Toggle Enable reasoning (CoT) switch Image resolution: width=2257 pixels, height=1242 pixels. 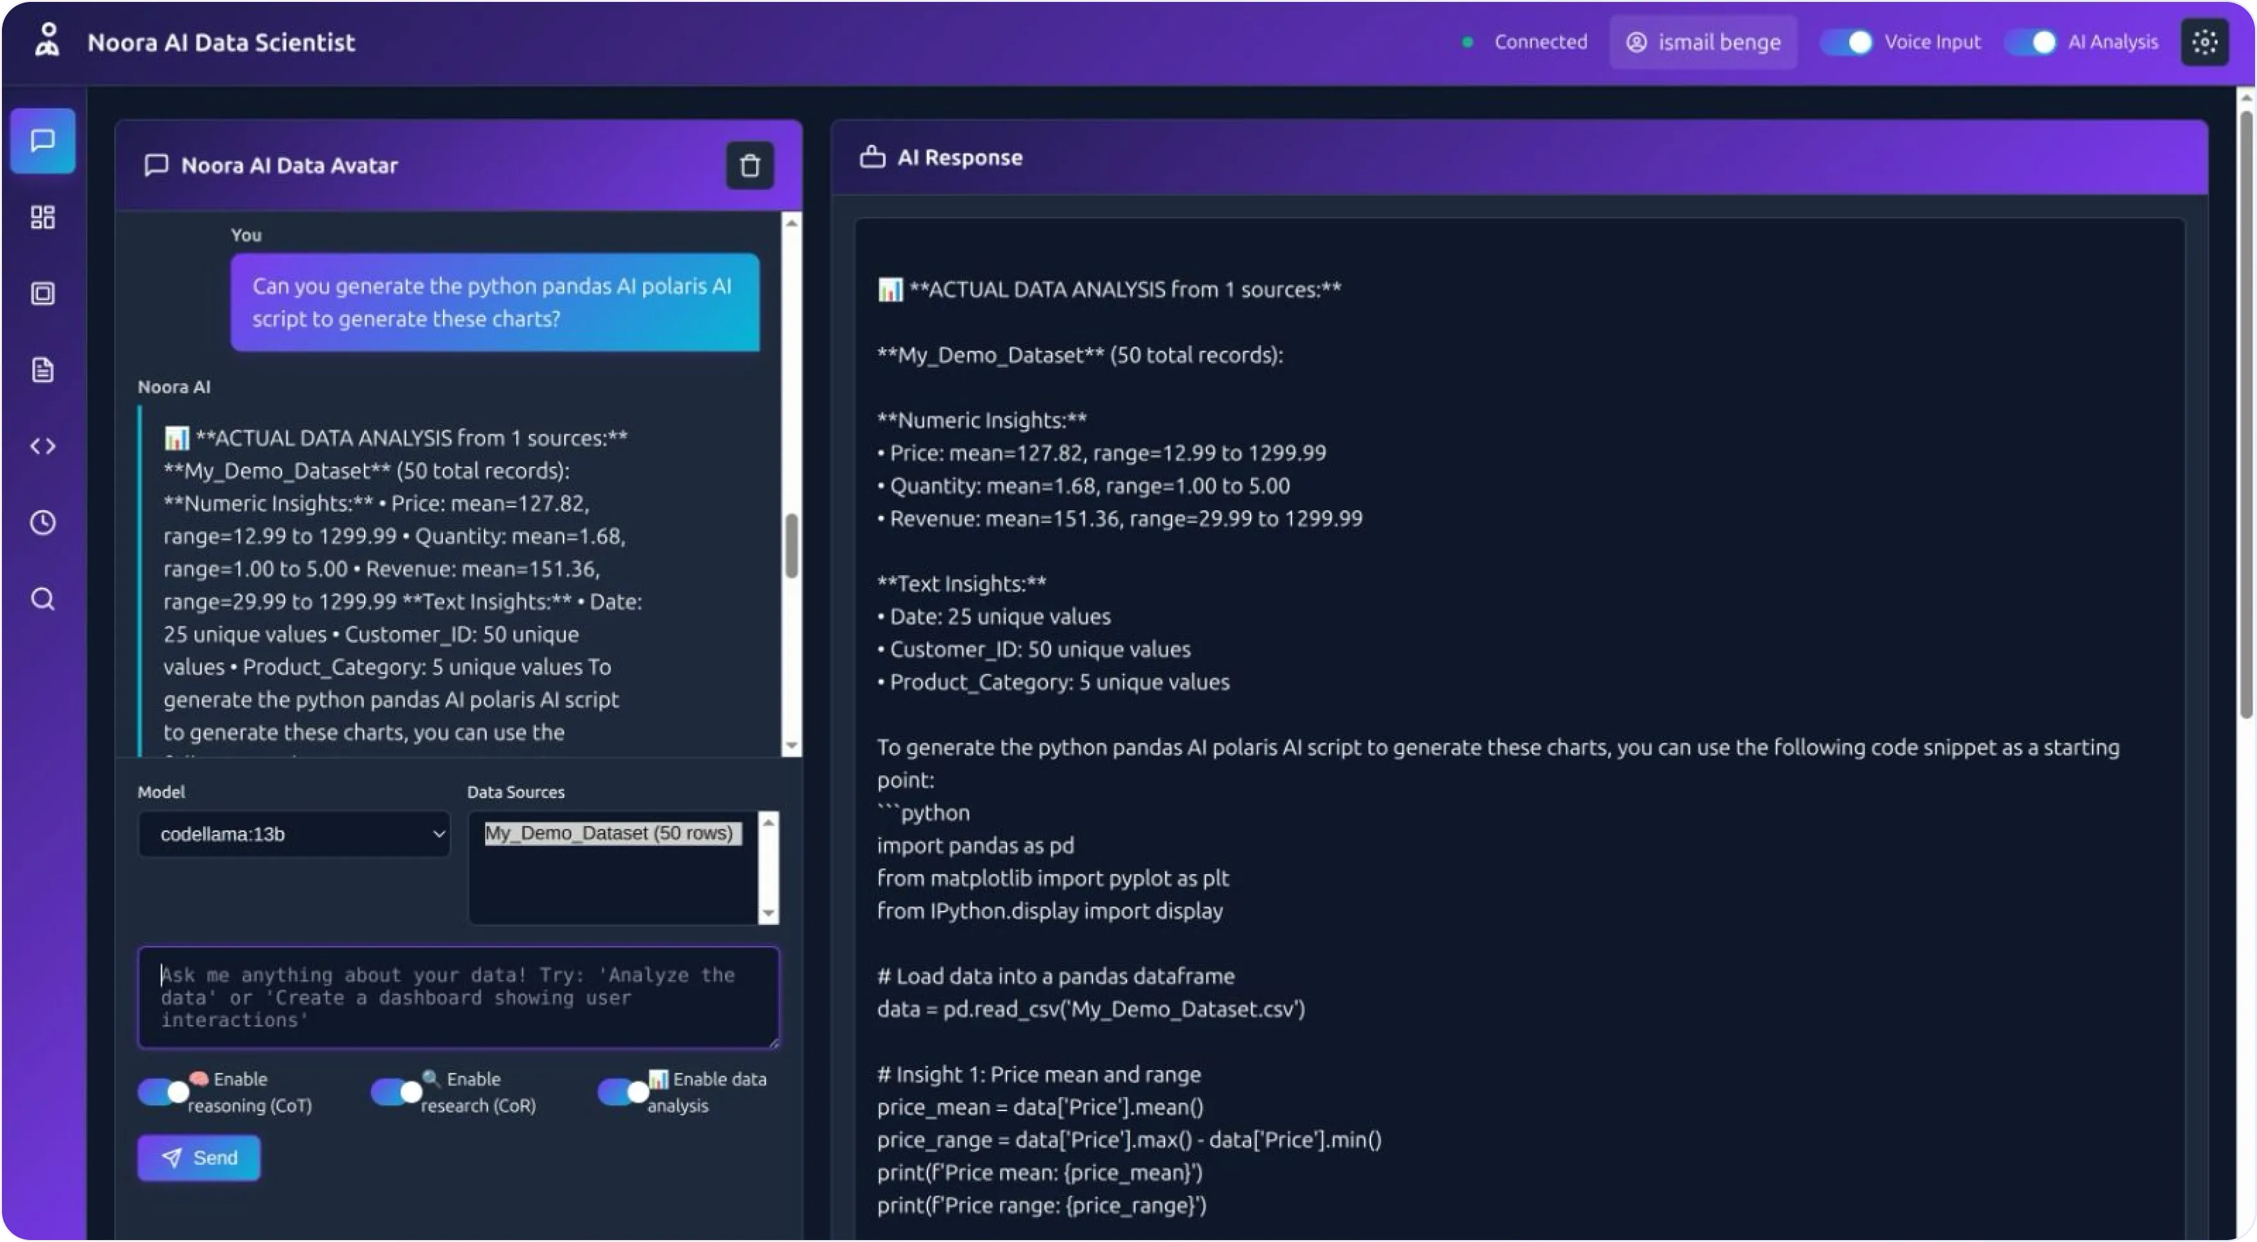pyautogui.click(x=163, y=1091)
